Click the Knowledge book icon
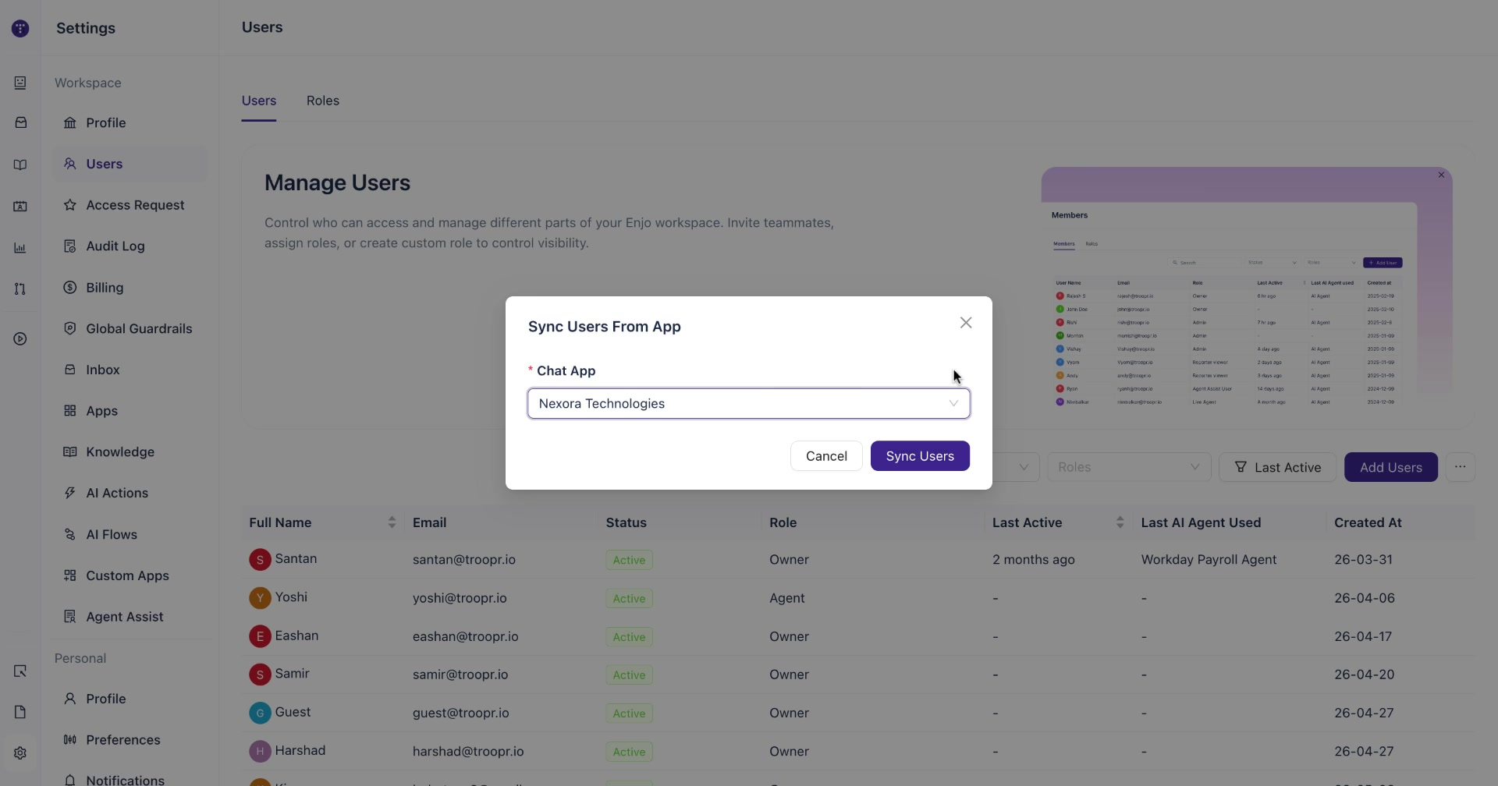The height and width of the screenshot is (786, 1498). click(70, 451)
